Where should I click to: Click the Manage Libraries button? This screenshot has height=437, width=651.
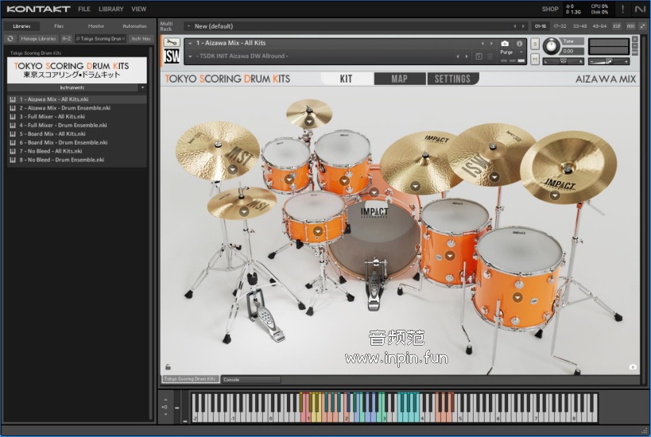(x=37, y=38)
